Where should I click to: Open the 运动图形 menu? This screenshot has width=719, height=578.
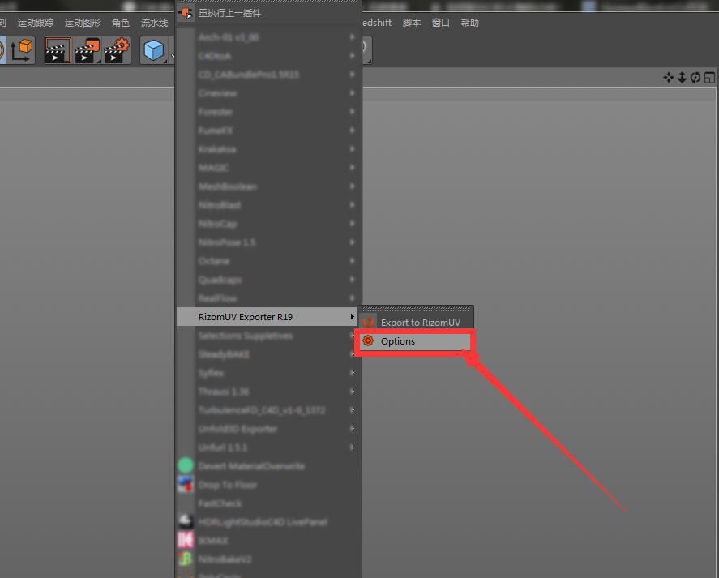(83, 23)
